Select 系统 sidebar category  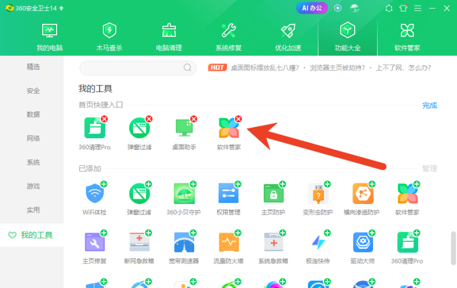[33, 162]
